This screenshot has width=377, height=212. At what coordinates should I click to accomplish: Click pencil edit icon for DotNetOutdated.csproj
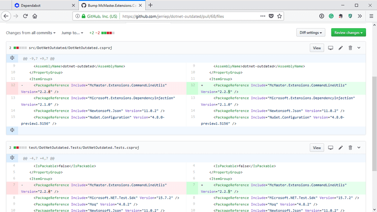click(340, 48)
